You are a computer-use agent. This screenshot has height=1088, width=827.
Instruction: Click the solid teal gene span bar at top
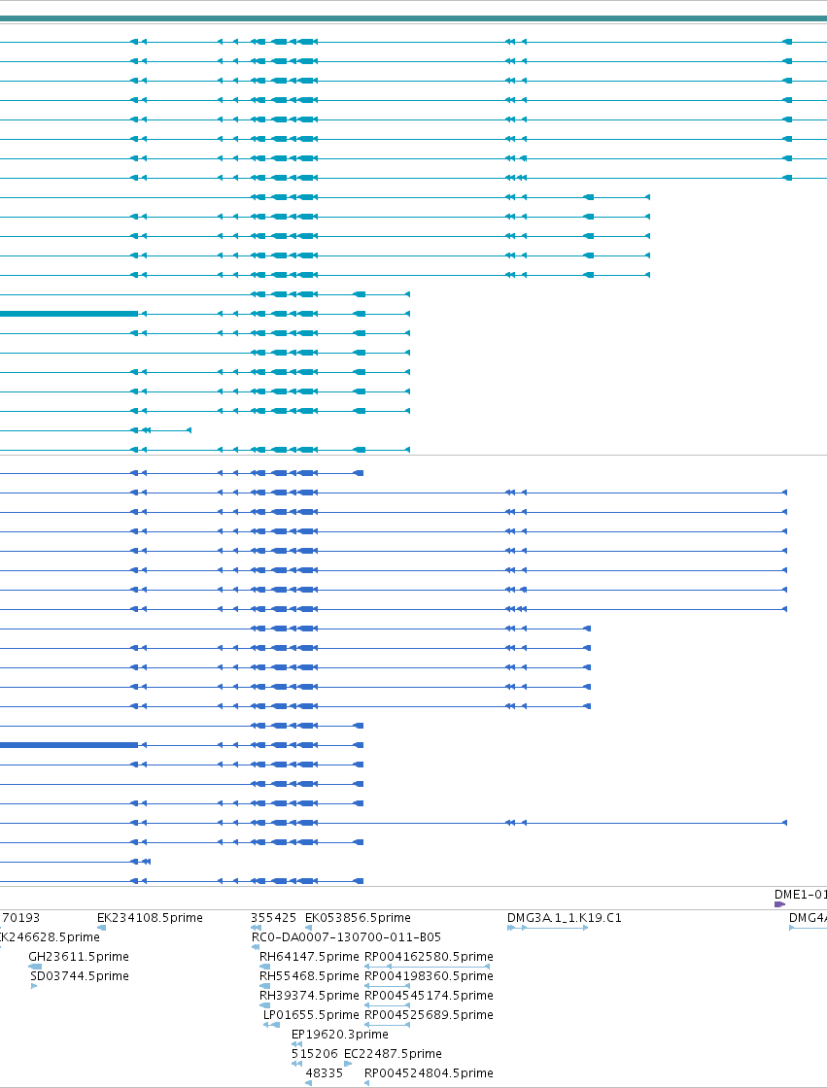point(413,18)
